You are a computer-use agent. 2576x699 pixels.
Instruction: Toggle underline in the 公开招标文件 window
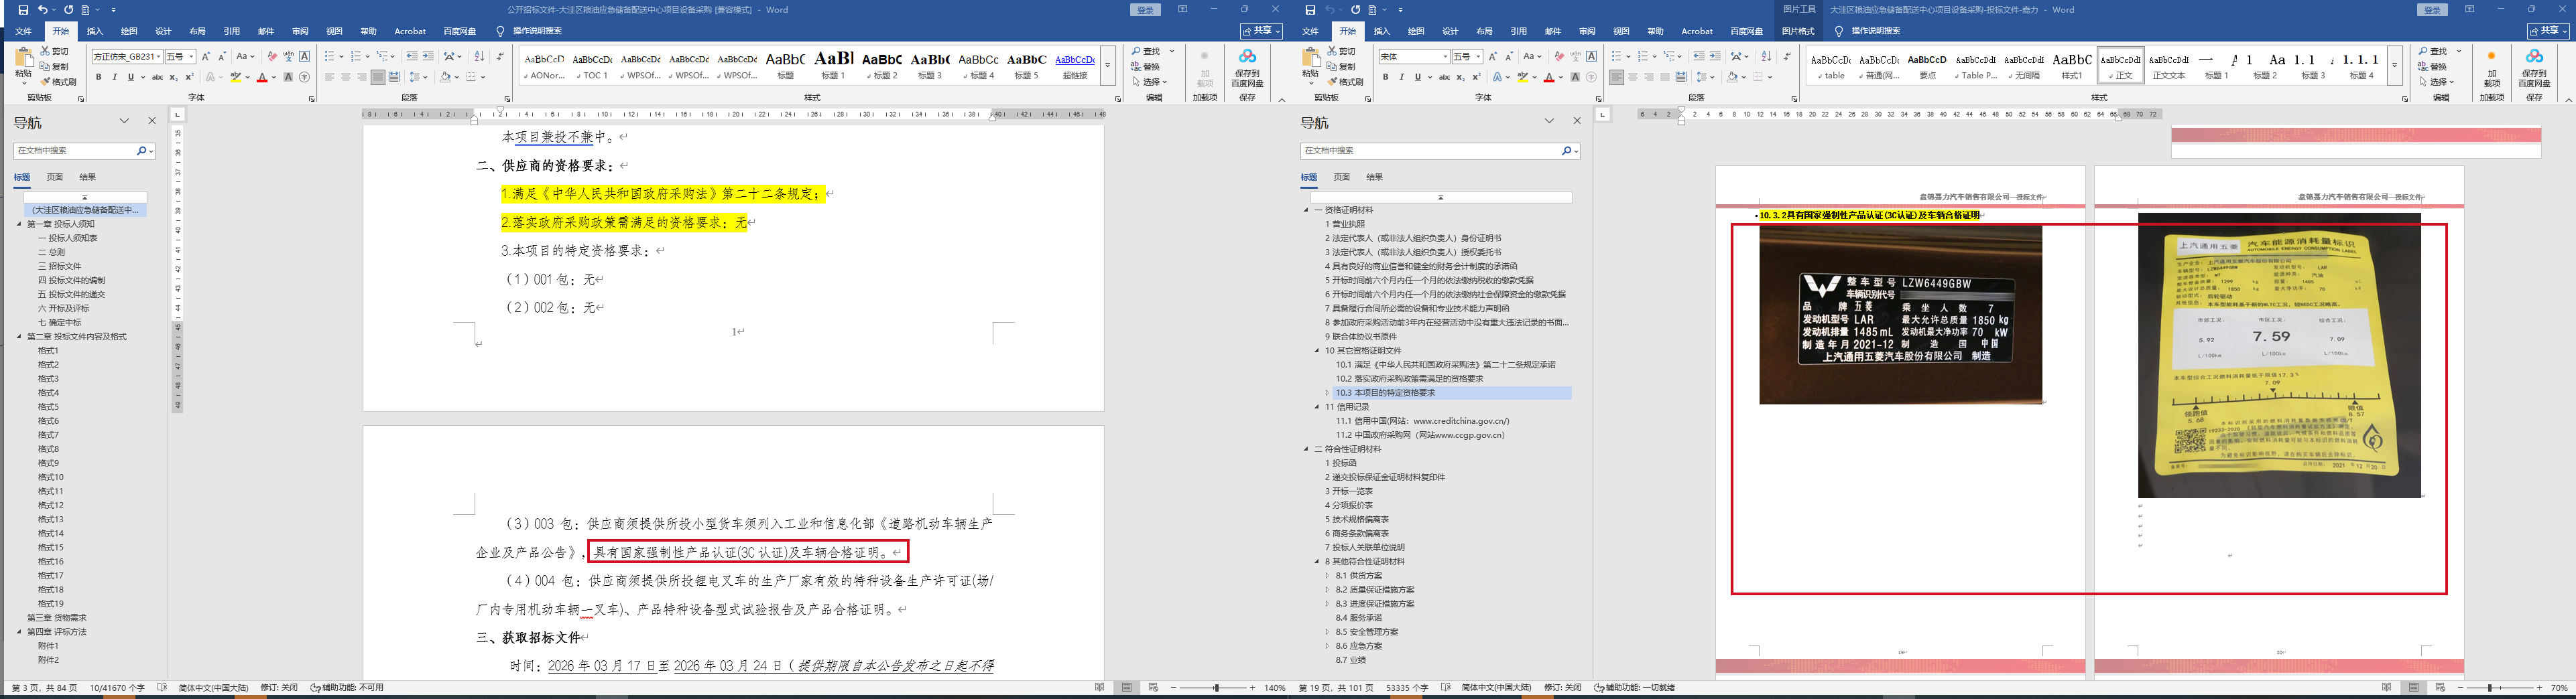[130, 77]
